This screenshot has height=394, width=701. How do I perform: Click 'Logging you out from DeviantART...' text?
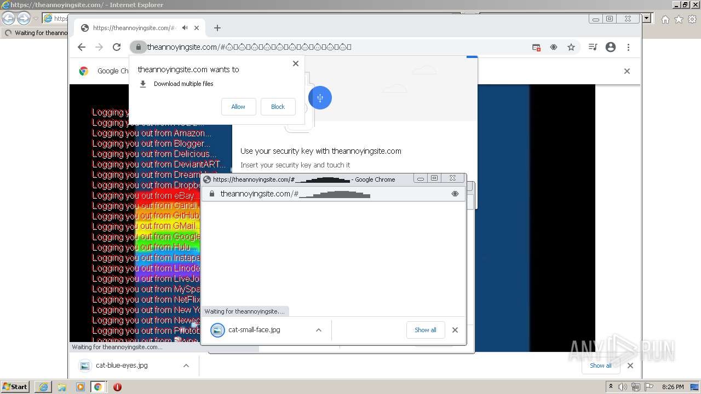(159, 164)
